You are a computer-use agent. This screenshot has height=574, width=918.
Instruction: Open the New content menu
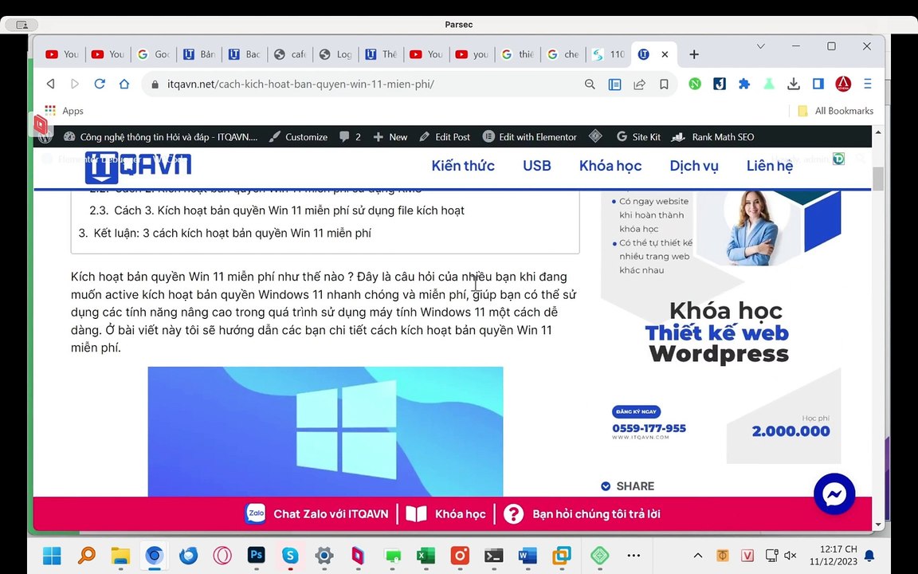coord(390,137)
